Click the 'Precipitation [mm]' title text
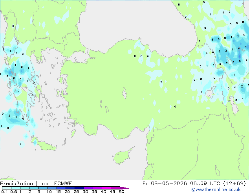Viewport: 249px width, 193px height. [26, 184]
